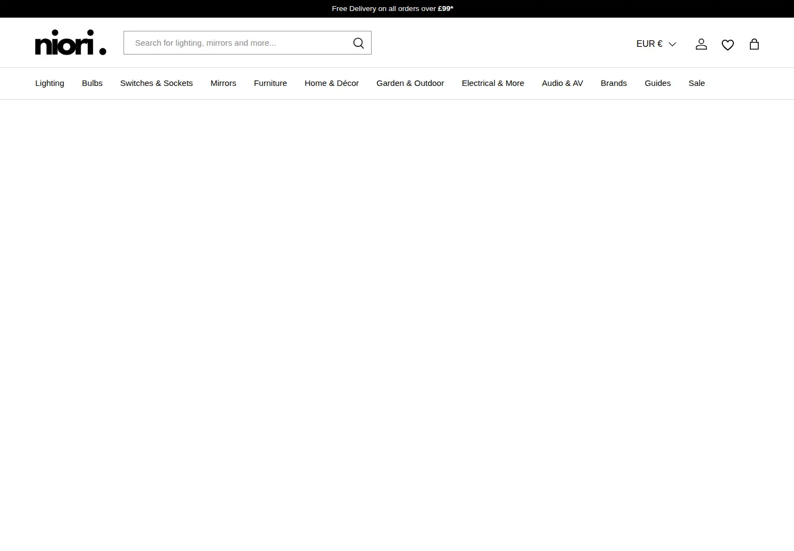Open the Electrical & More menu
The width and height of the screenshot is (794, 551).
coord(493,83)
